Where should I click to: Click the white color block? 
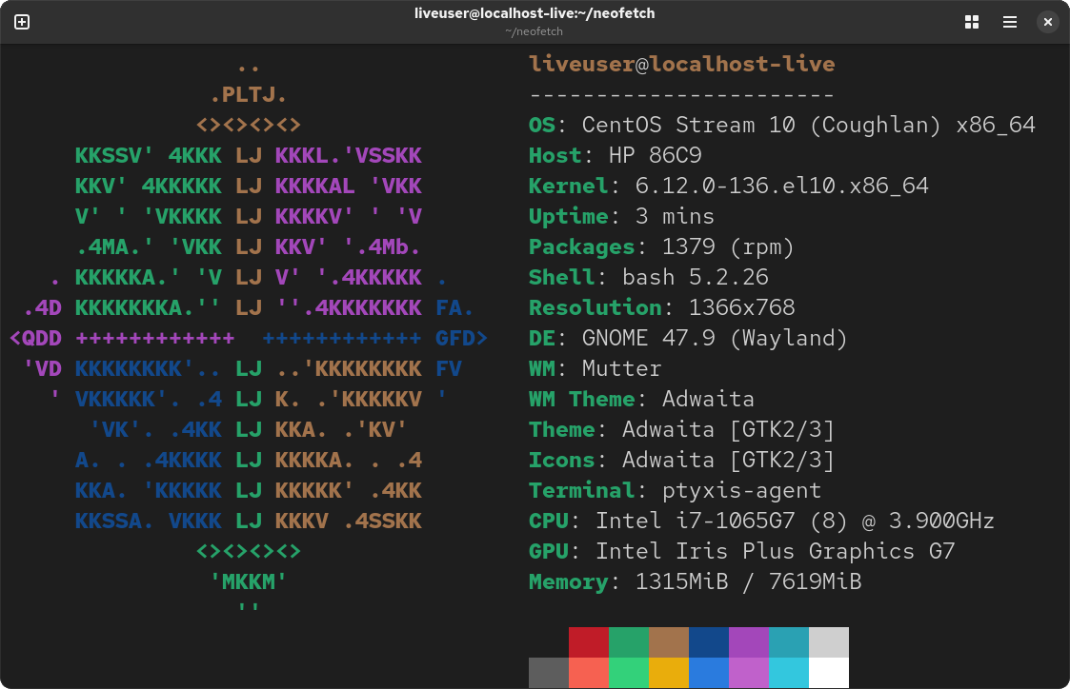click(x=829, y=673)
